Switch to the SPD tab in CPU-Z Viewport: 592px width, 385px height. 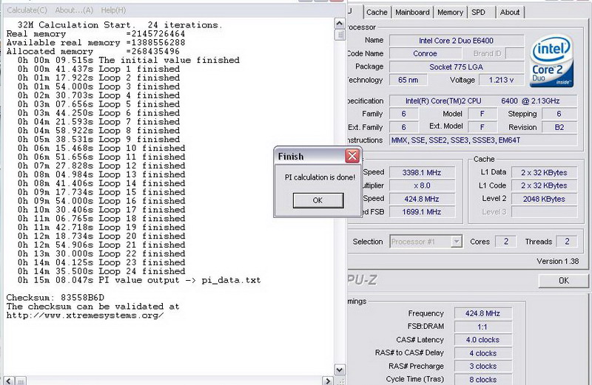(478, 12)
